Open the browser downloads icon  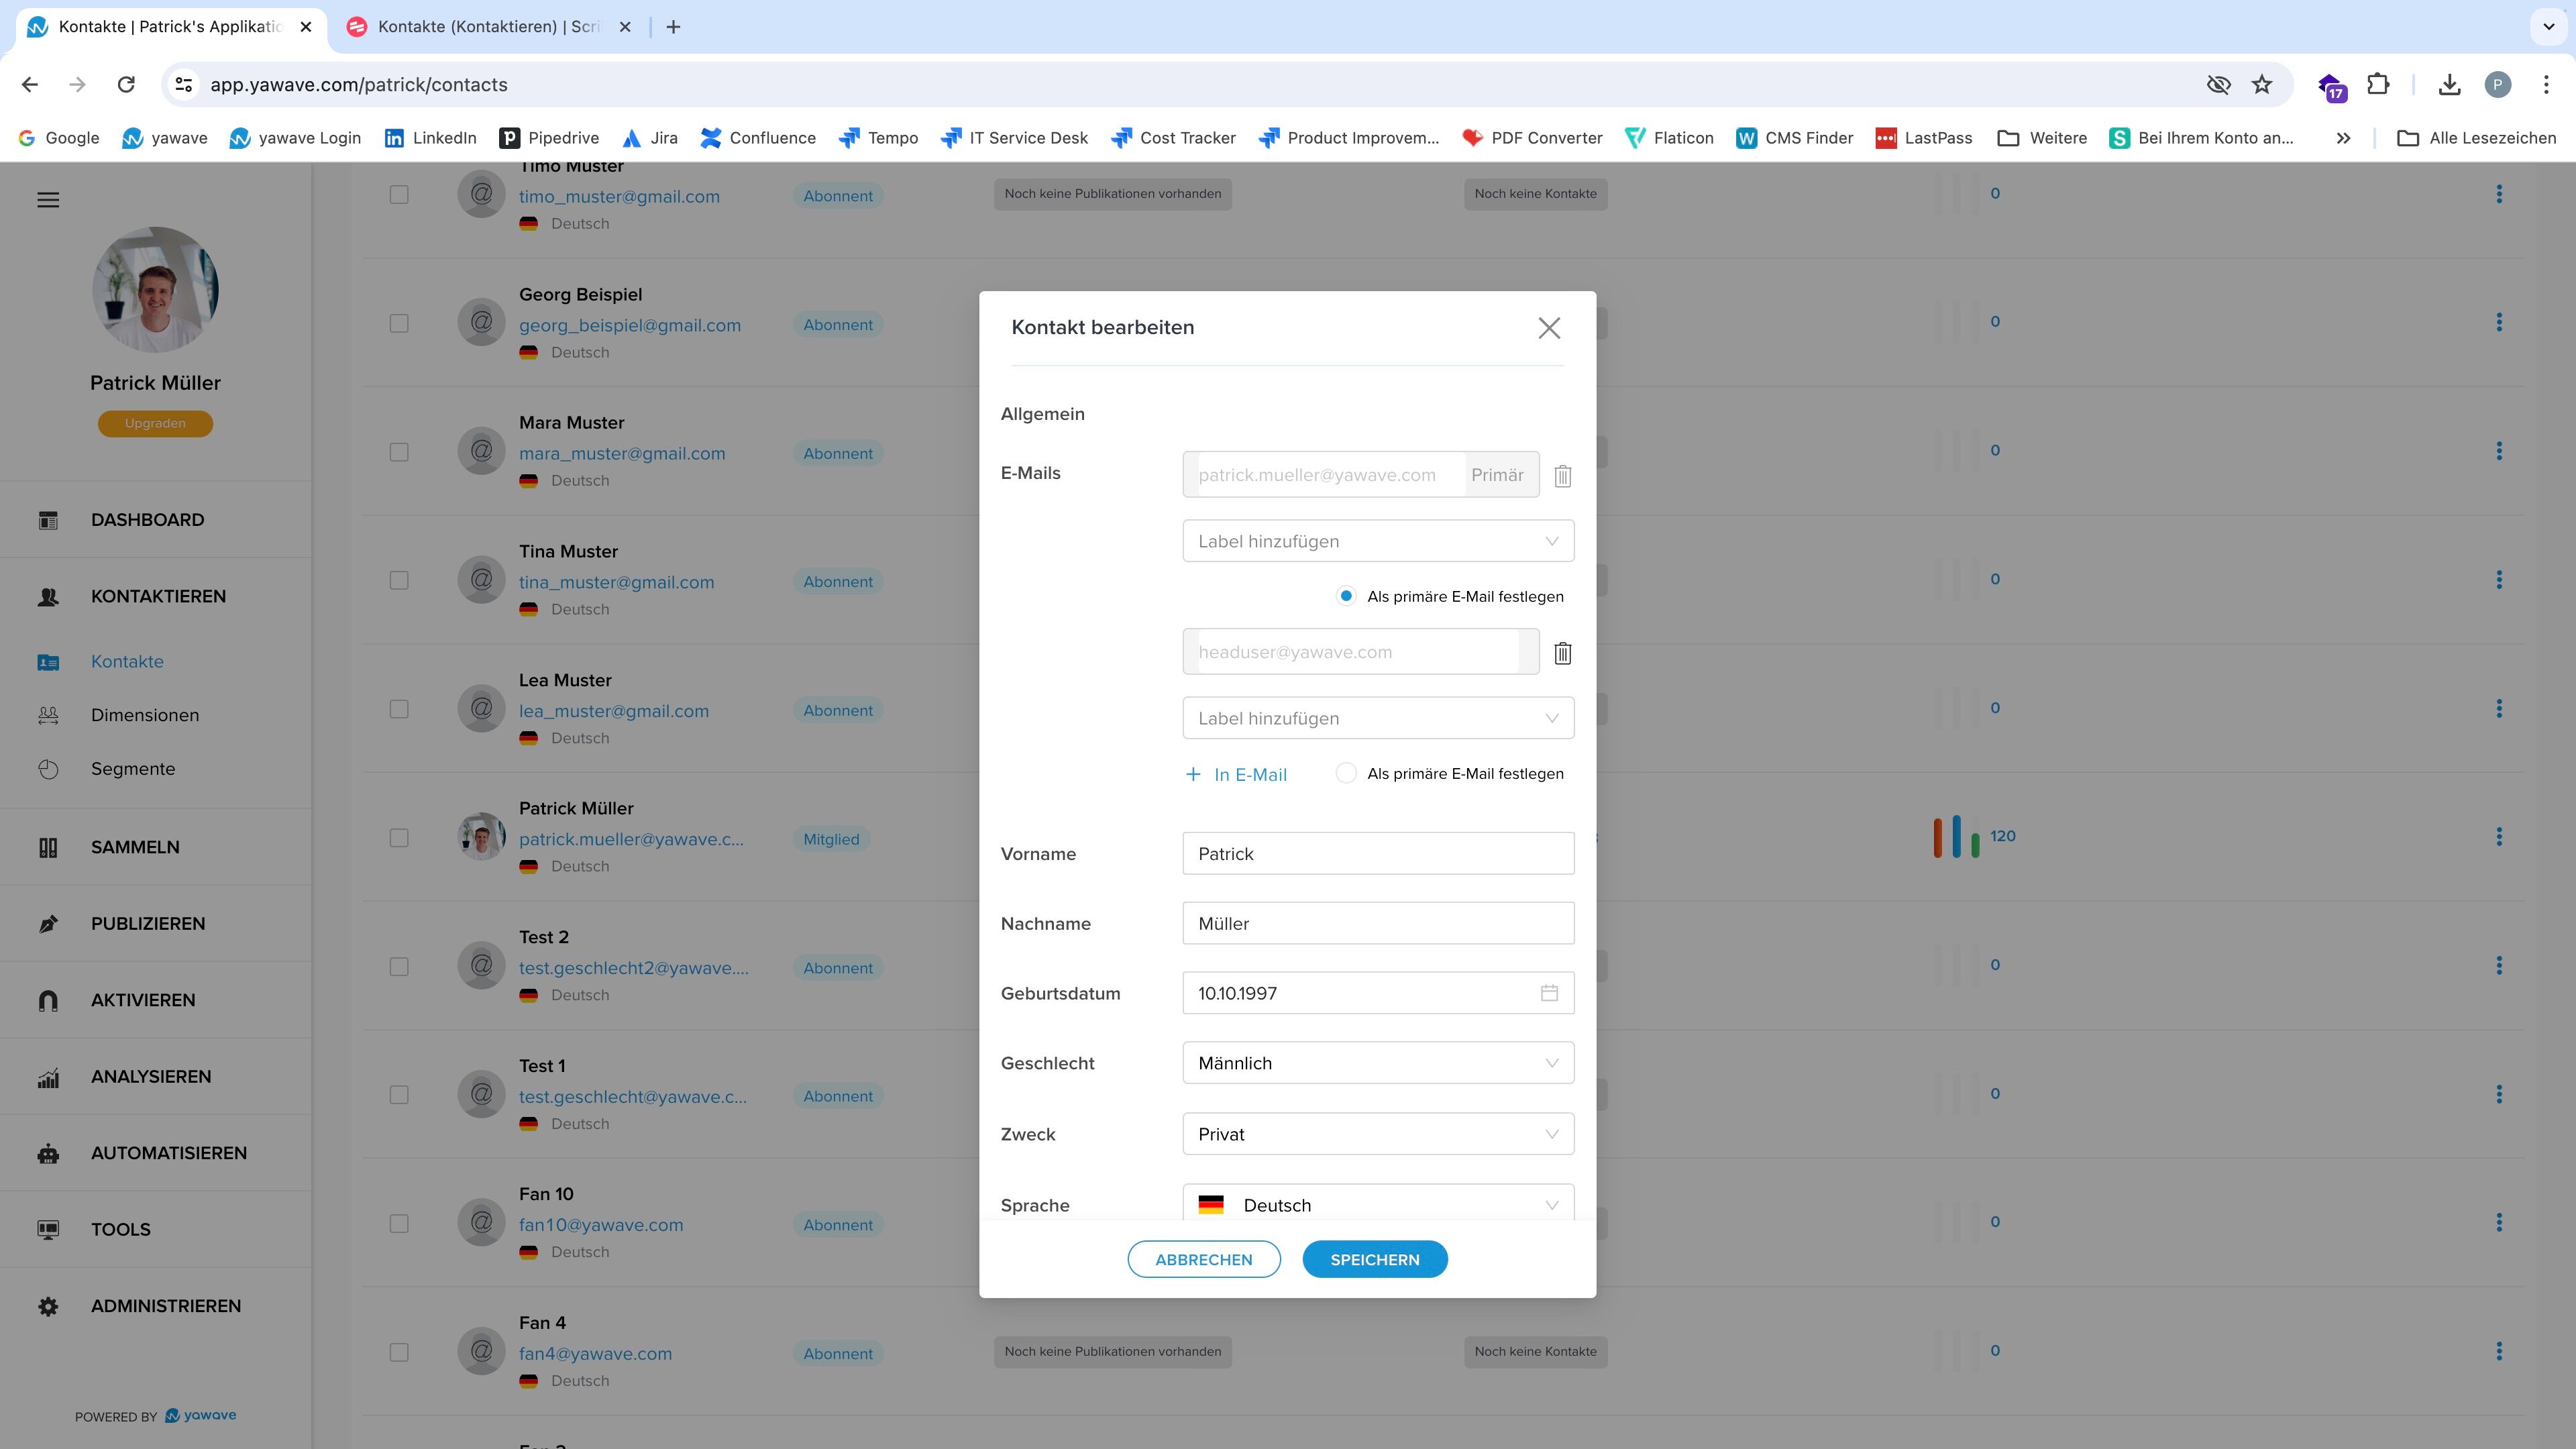2449,85
